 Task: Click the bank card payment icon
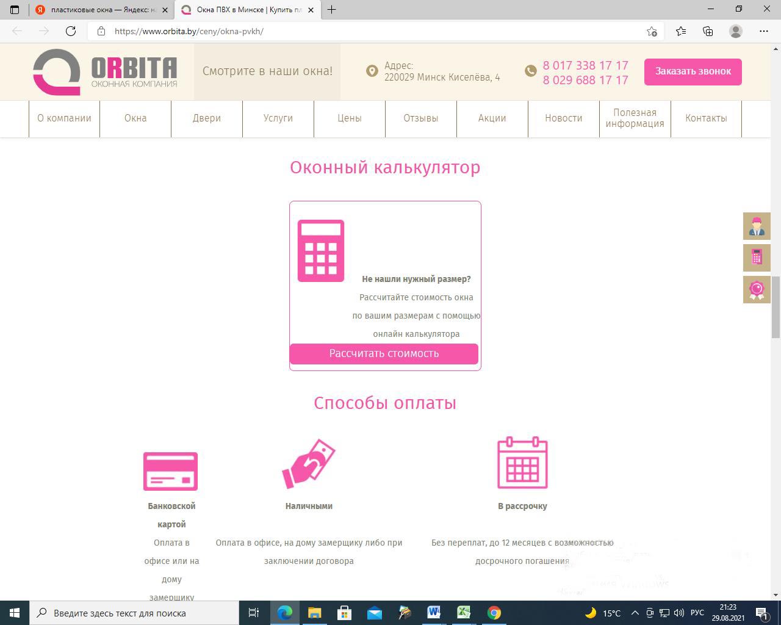click(170, 471)
